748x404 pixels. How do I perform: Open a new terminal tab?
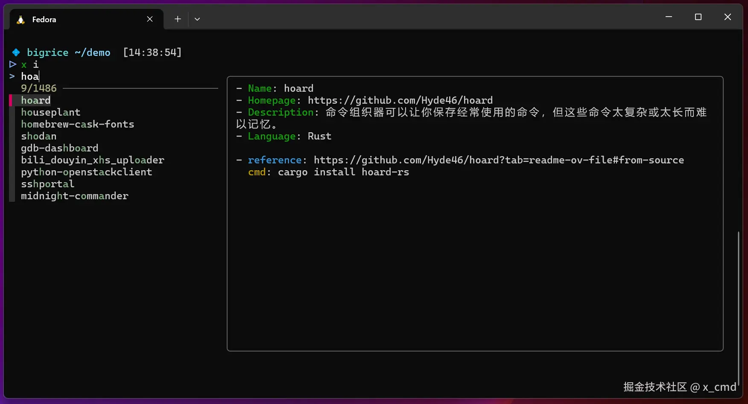(x=178, y=19)
